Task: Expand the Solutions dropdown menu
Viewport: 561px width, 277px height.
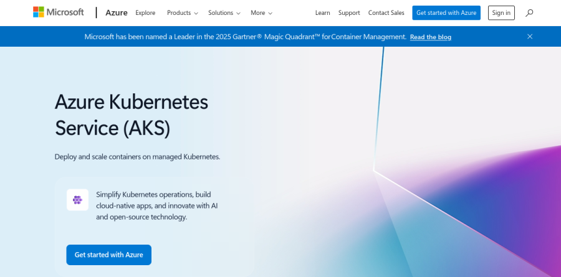Action: 224,13
